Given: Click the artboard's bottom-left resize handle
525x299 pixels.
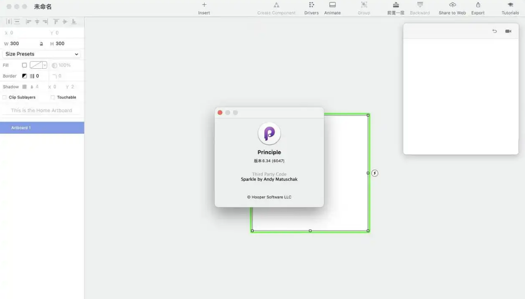Looking at the screenshot, I should point(252,231).
